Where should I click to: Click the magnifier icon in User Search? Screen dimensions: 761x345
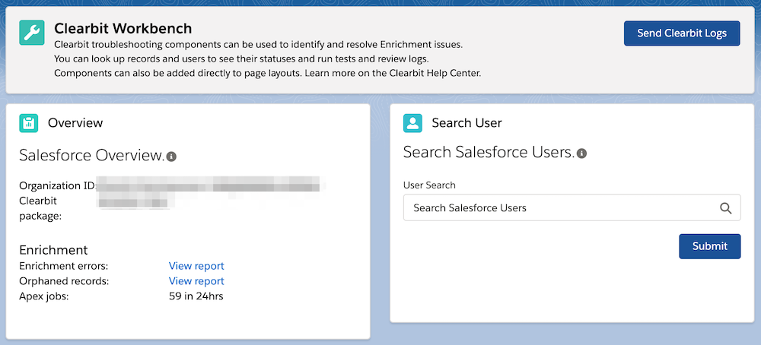725,208
